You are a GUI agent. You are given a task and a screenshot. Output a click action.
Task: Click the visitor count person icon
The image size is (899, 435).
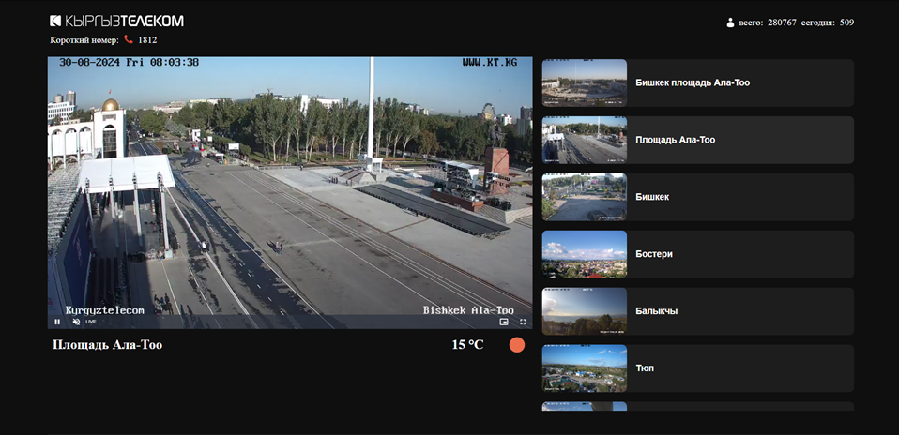click(730, 22)
